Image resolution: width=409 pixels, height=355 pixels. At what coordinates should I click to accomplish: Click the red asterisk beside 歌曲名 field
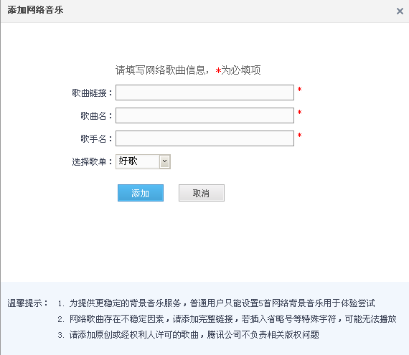pyautogui.click(x=299, y=113)
